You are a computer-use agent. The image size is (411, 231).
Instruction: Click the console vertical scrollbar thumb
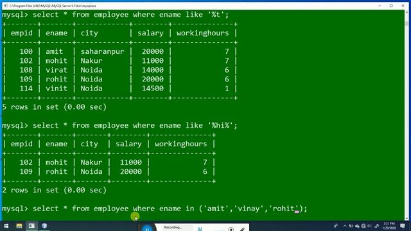[x=407, y=23]
